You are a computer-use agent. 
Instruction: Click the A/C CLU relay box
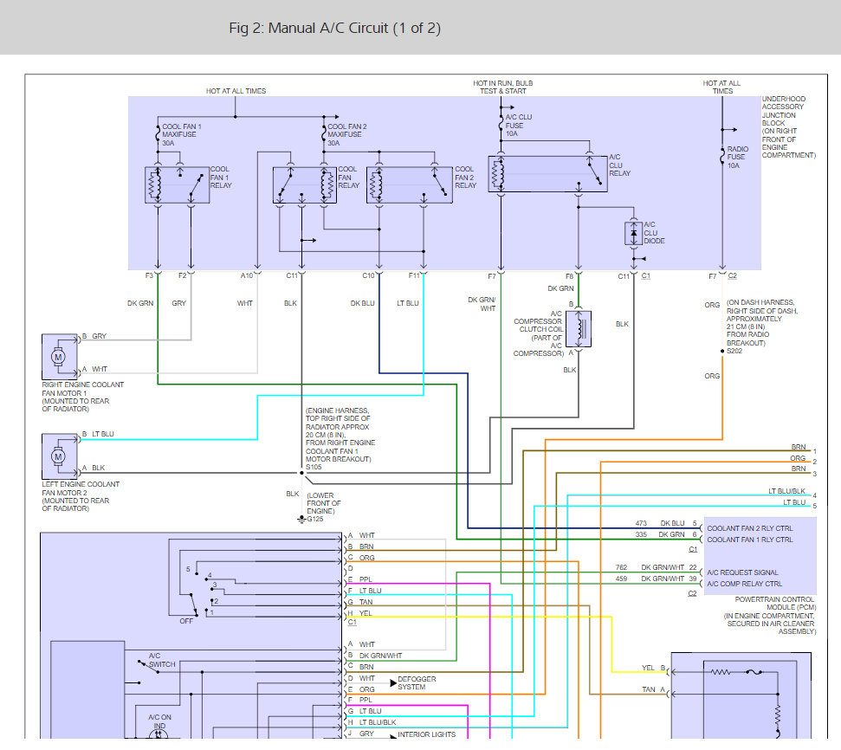coord(547,174)
